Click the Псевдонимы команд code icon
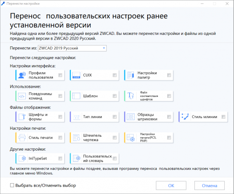 pos(22,96)
